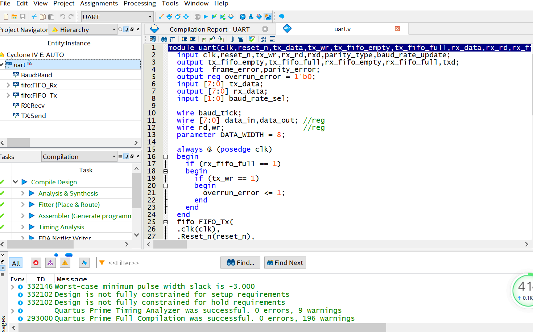The width and height of the screenshot is (533, 332).
Task: Cut selection using the scissors icon
Action: tap(34, 17)
